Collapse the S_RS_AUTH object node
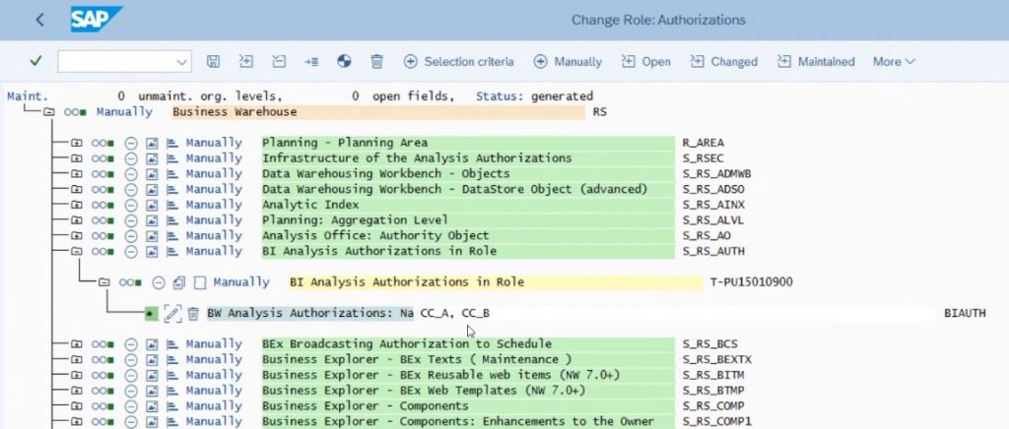The width and height of the screenshot is (1009, 429). (x=77, y=251)
